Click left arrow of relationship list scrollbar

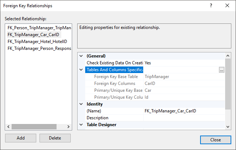pyautogui.click(x=8, y=127)
